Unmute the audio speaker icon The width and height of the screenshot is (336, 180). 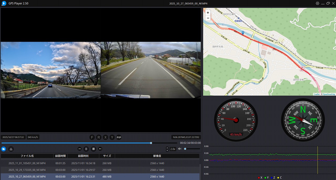[180, 149]
